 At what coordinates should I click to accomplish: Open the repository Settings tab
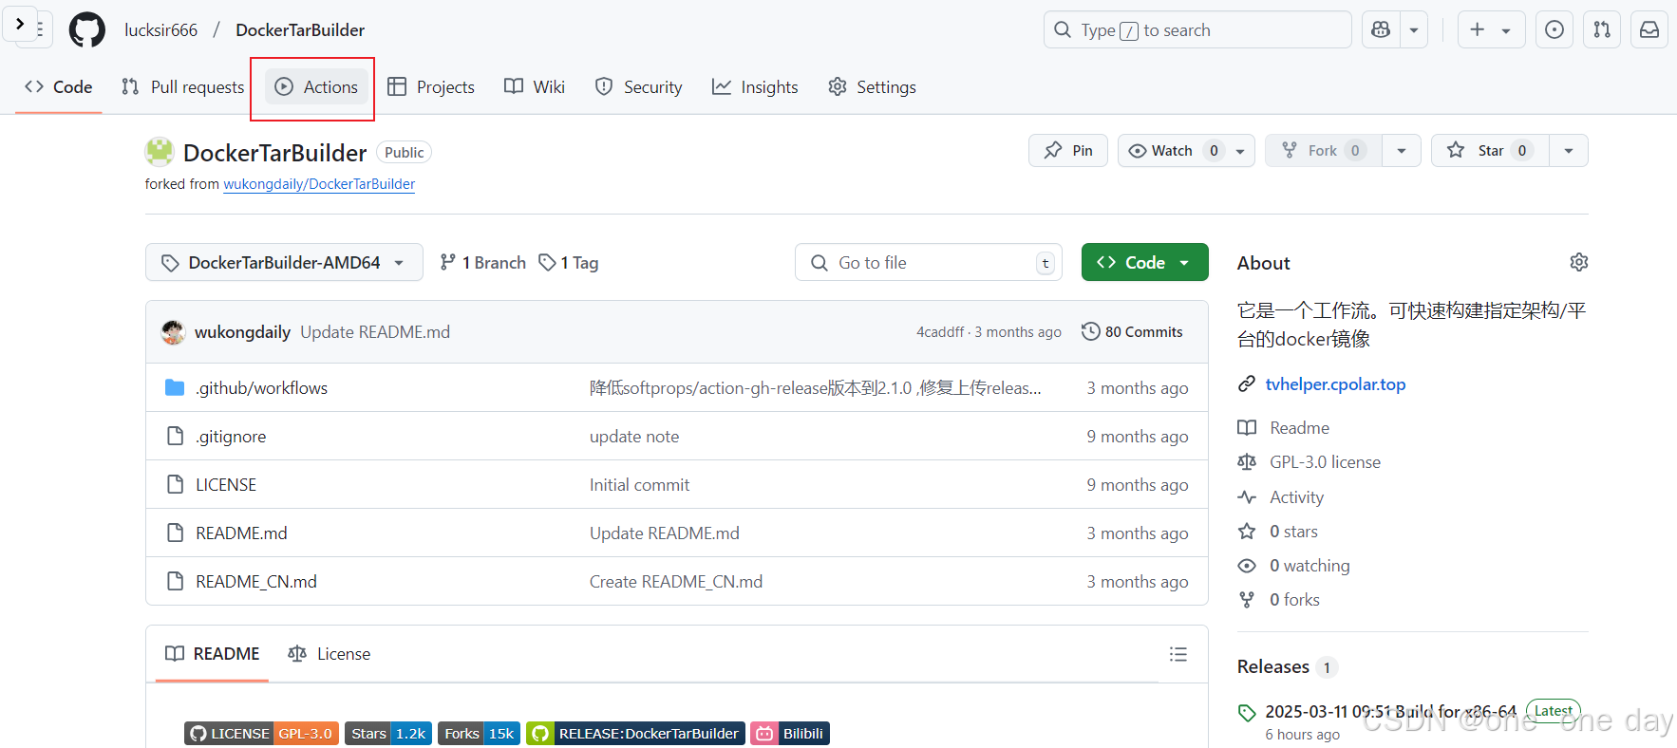point(872,86)
